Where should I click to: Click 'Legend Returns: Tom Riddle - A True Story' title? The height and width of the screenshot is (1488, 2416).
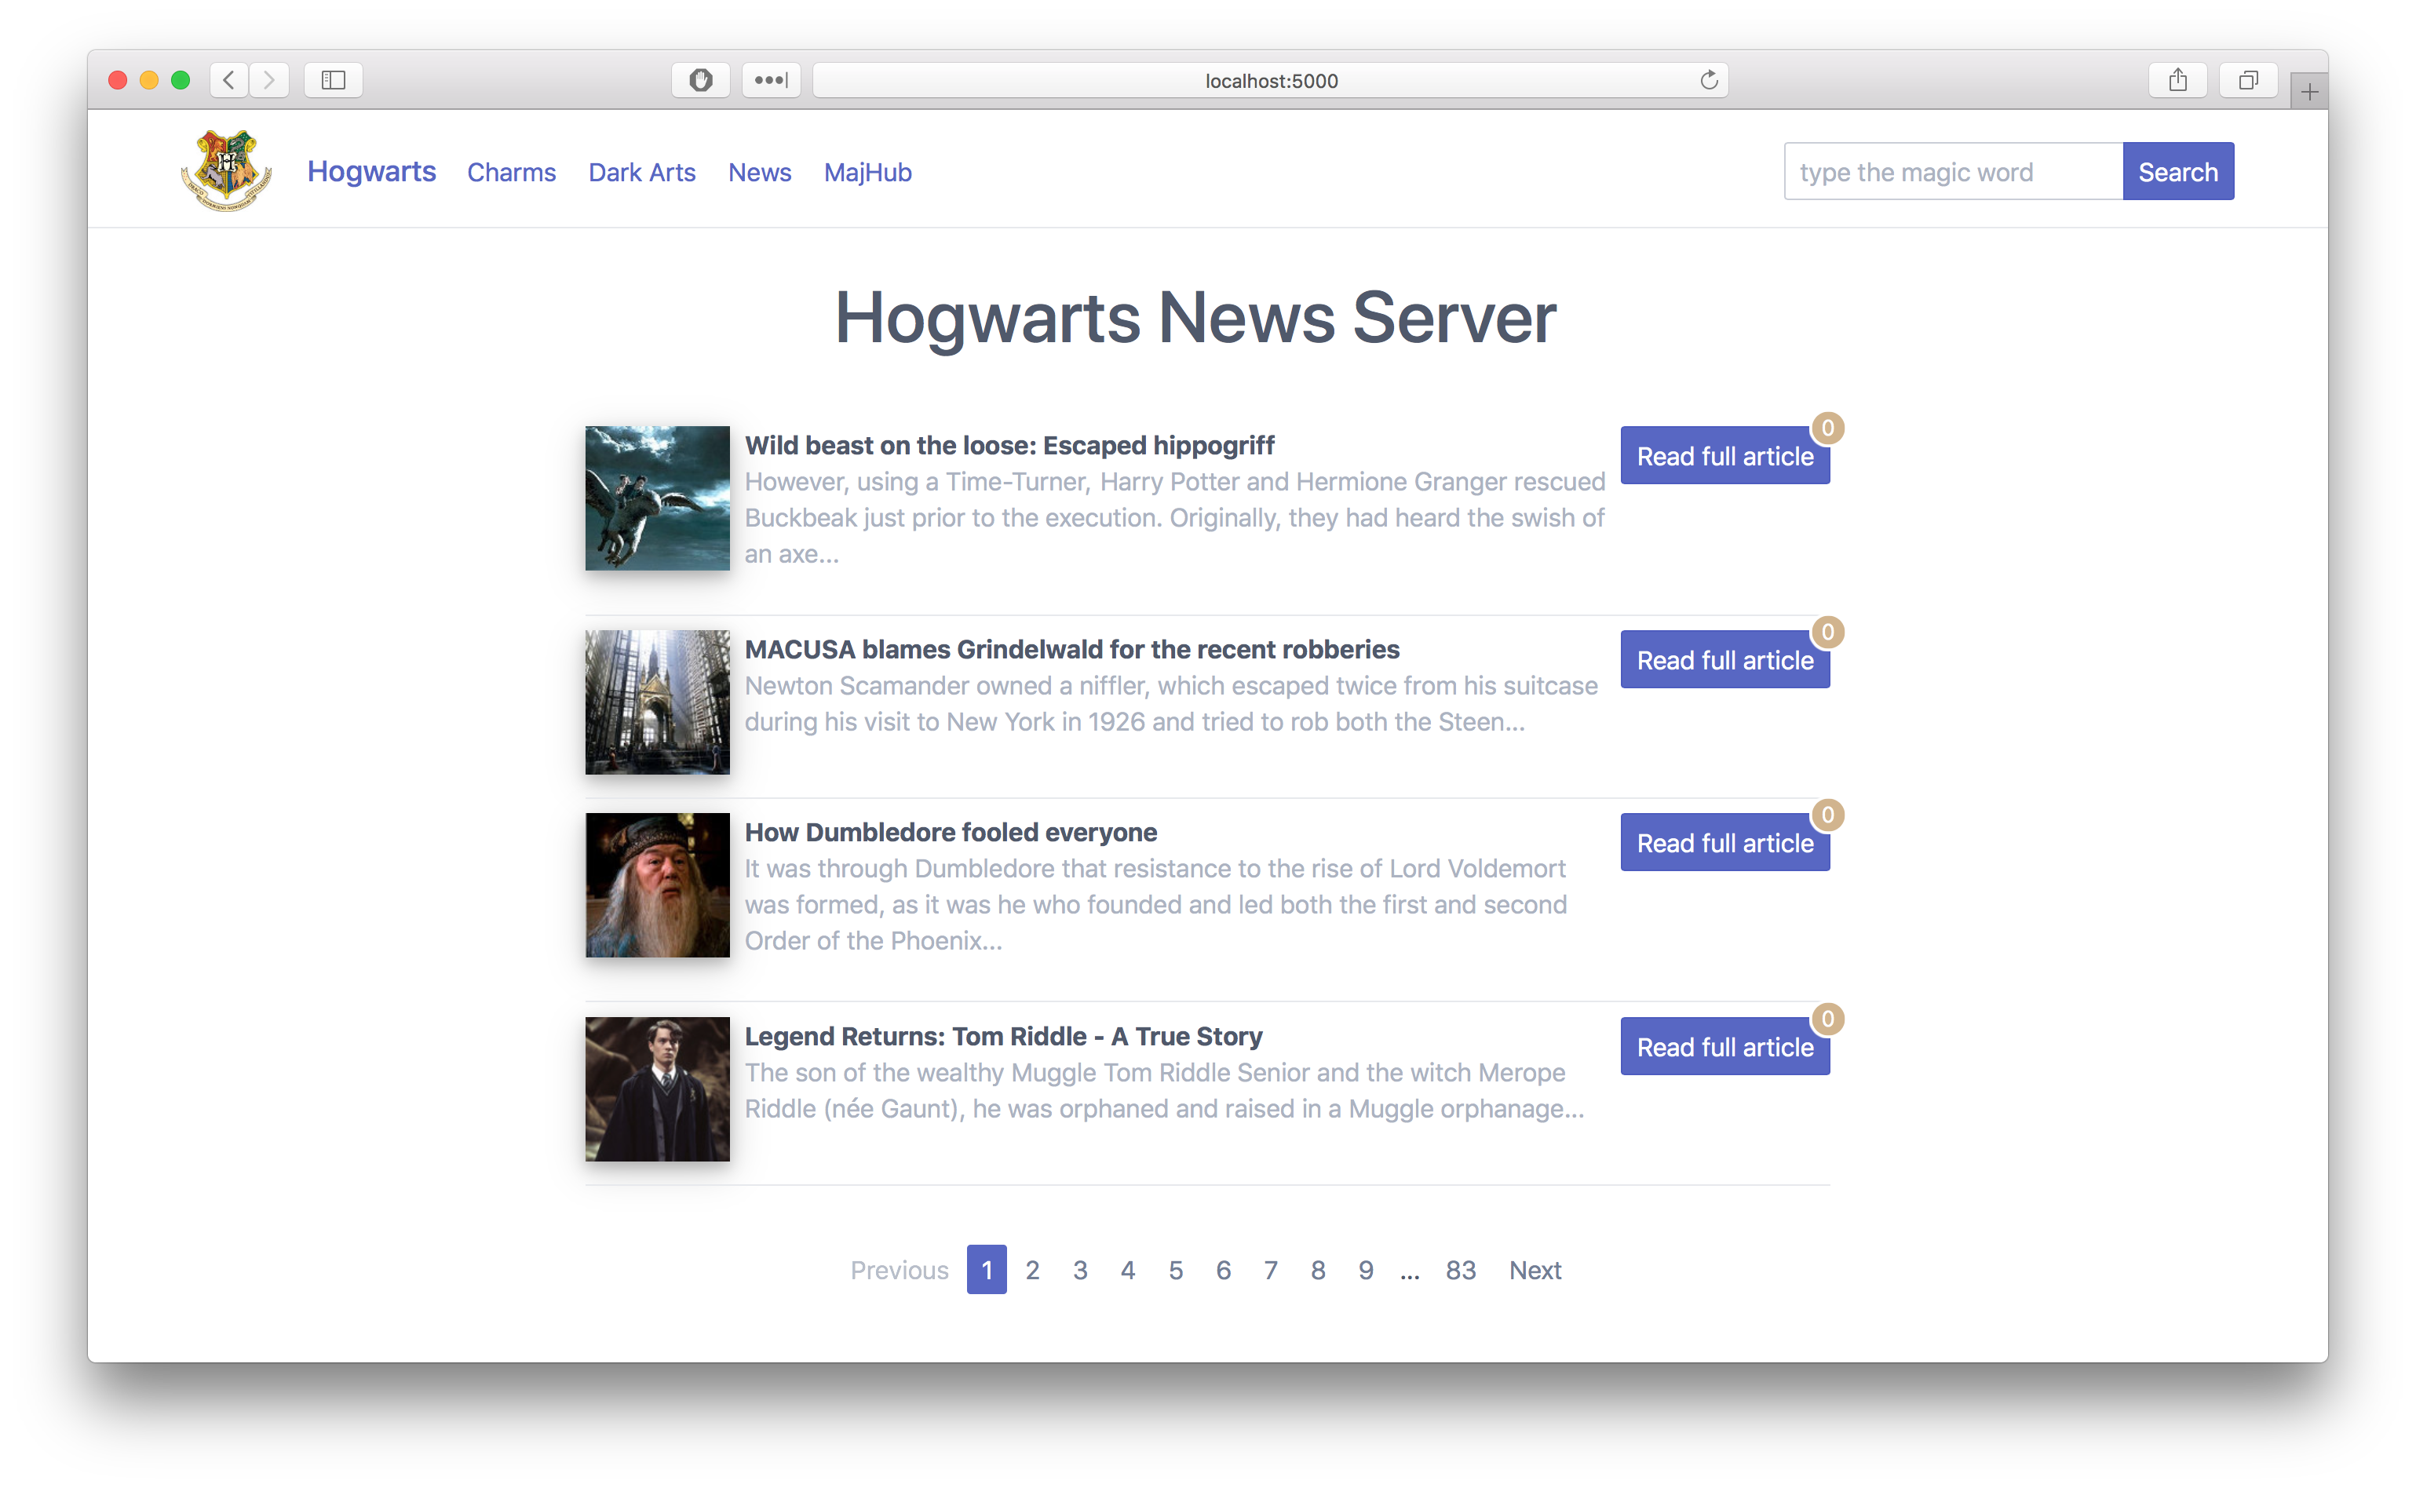[x=1003, y=1035]
